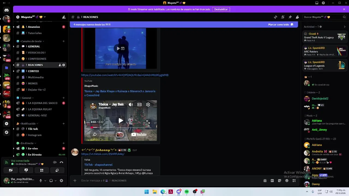Click Marcar como leído
The width and height of the screenshot is (349, 196).
point(281,24)
